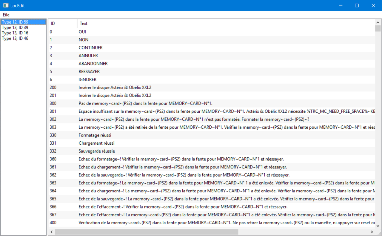Click the horizontal scrollbar thumb
The height and width of the screenshot is (236, 382).
coord(147,232)
